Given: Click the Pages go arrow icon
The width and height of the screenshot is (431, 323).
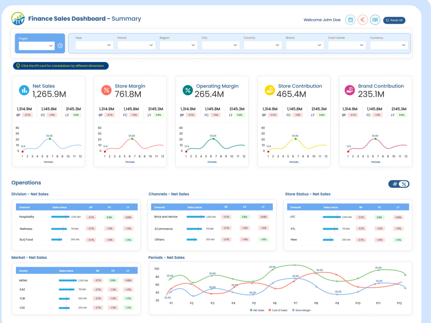Looking at the screenshot, I should coord(60,46).
